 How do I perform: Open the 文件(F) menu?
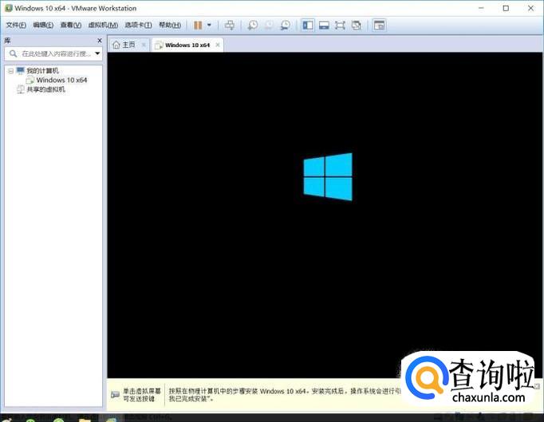pyautogui.click(x=16, y=25)
